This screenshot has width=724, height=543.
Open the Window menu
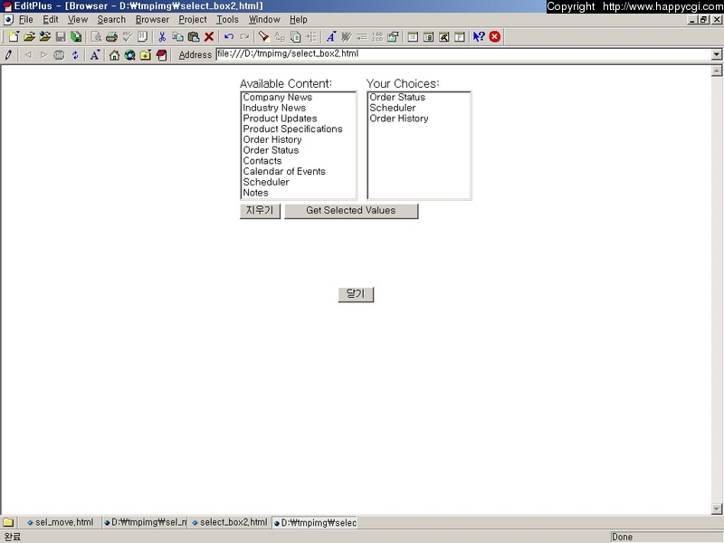pyautogui.click(x=264, y=19)
